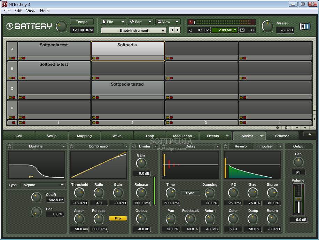Image resolution: width=319 pixels, height=240 pixels.
Task: Click the CPU meter icon
Action: click(242, 30)
